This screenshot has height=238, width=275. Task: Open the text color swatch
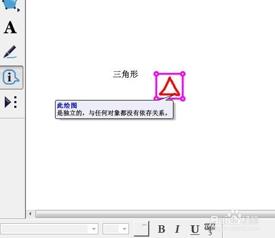pos(141,228)
